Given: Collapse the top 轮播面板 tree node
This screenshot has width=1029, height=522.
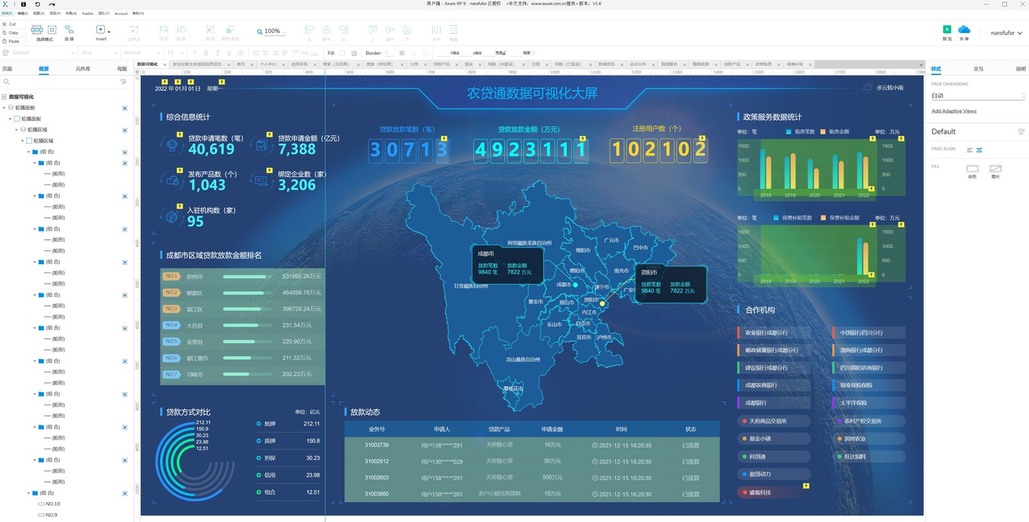Looking at the screenshot, I should tap(5, 108).
